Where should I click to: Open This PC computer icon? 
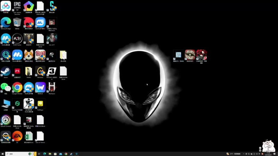[6, 105]
